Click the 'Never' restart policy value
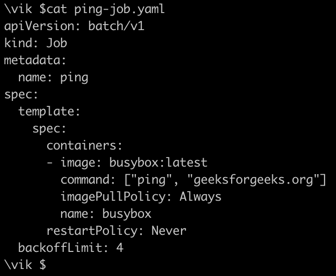 (x=169, y=231)
